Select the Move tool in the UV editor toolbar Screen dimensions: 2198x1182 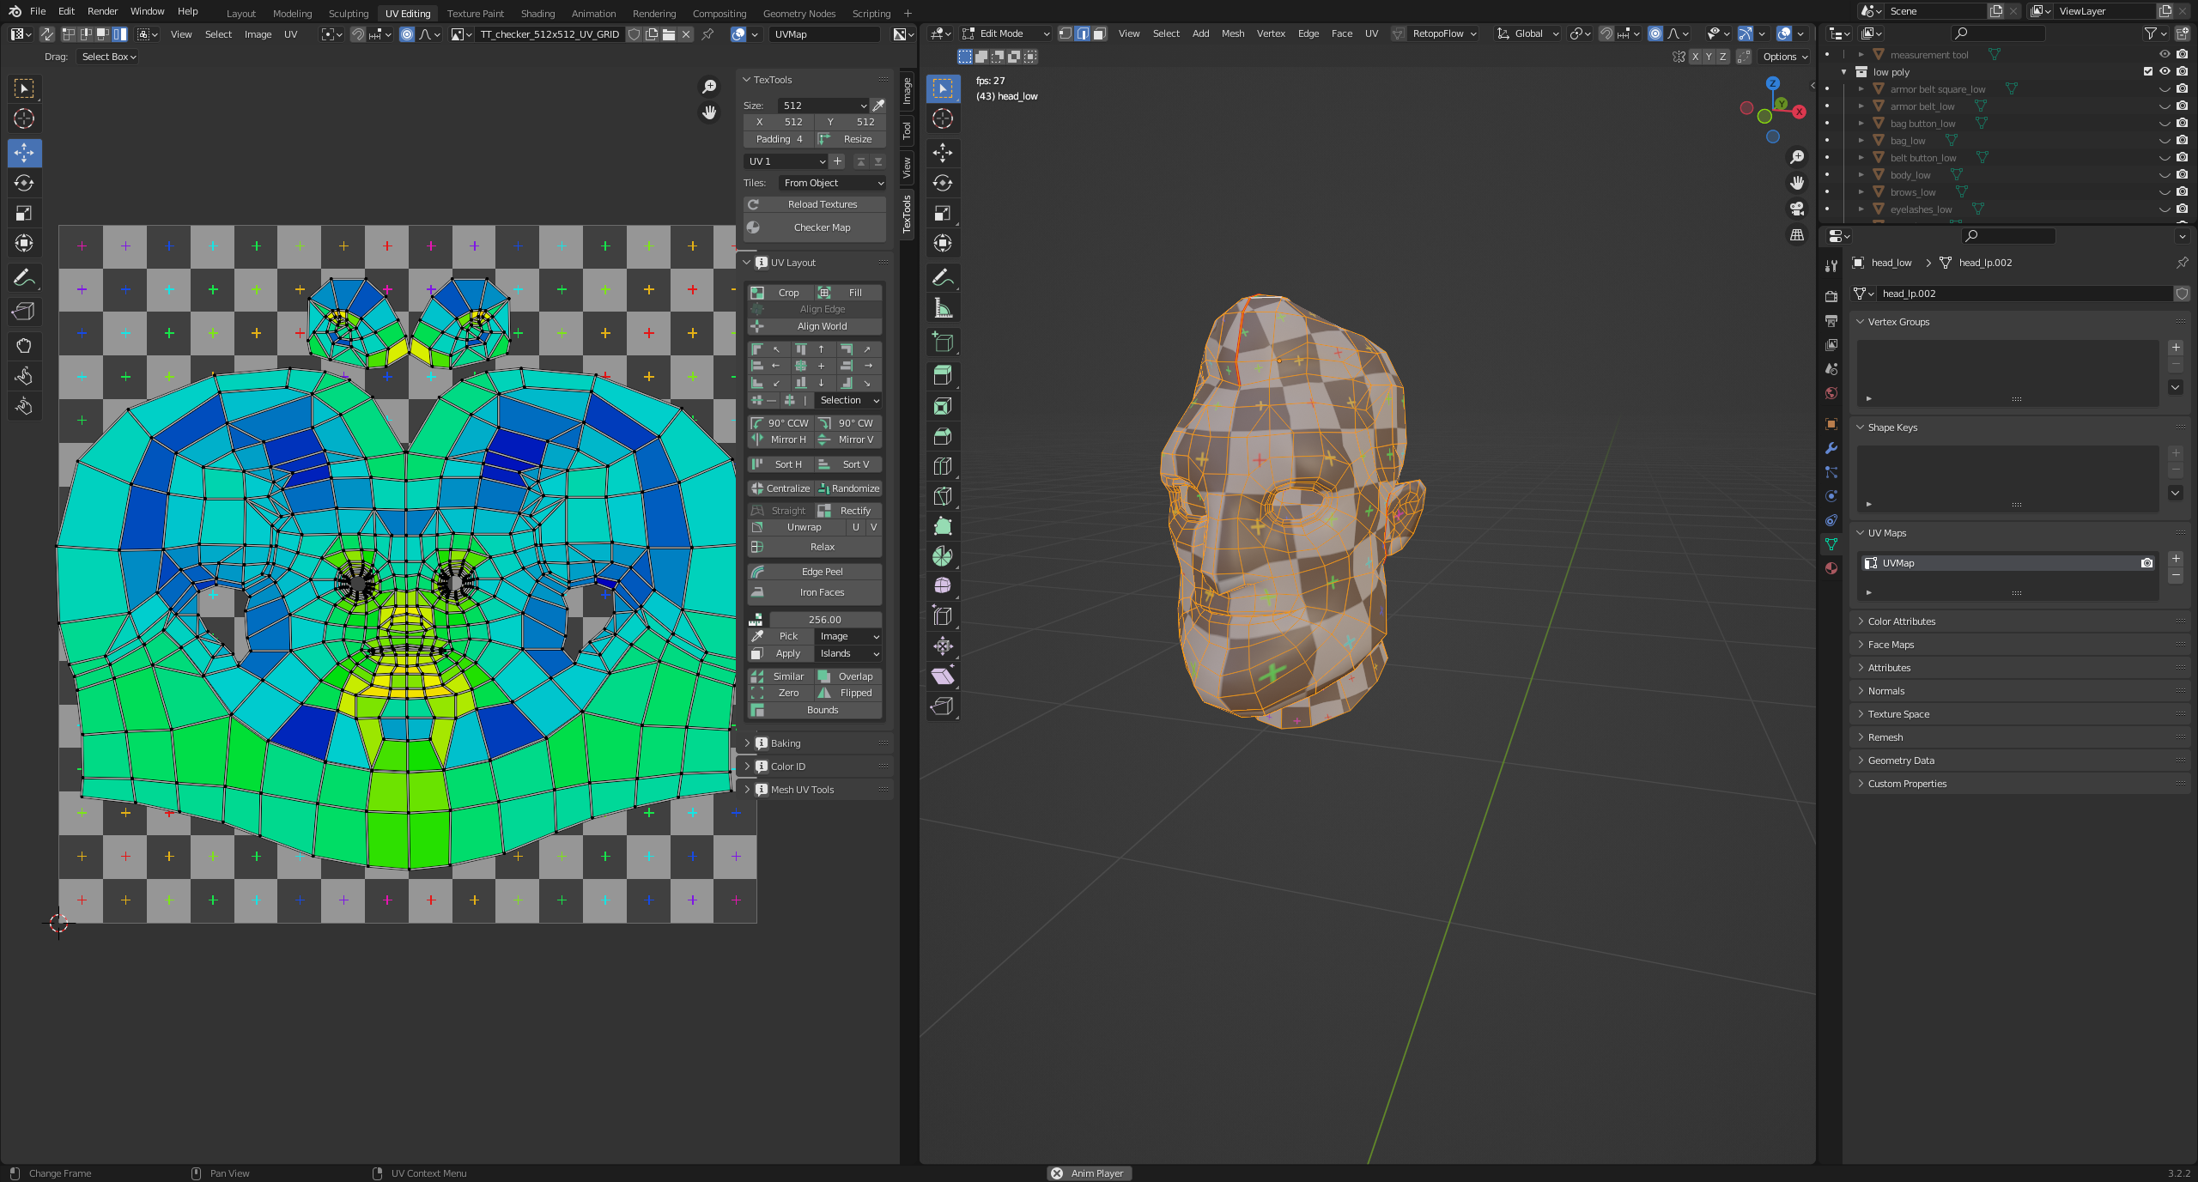click(24, 154)
